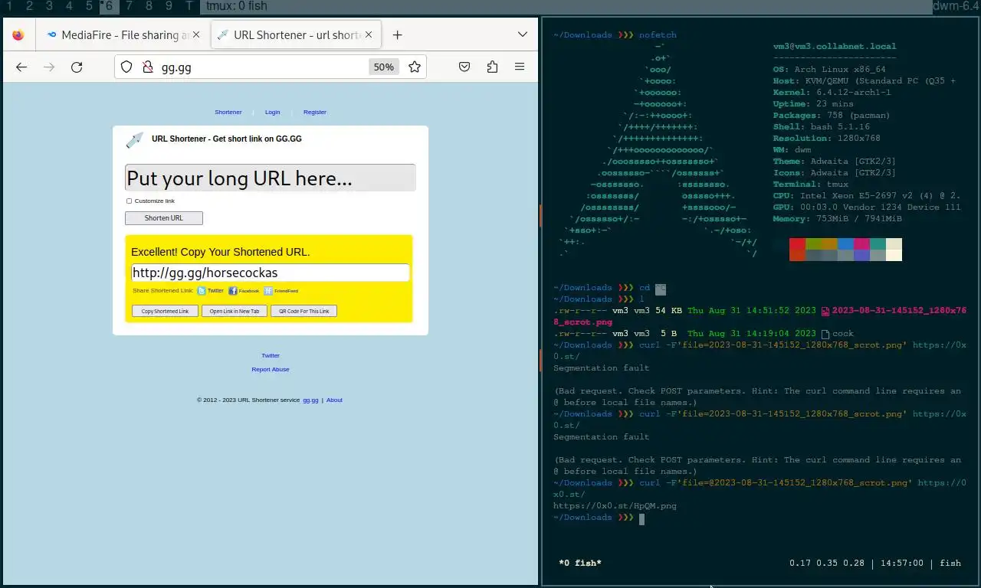Open the Extensions puzzle icon
The width and height of the screenshot is (981, 588).
[492, 67]
